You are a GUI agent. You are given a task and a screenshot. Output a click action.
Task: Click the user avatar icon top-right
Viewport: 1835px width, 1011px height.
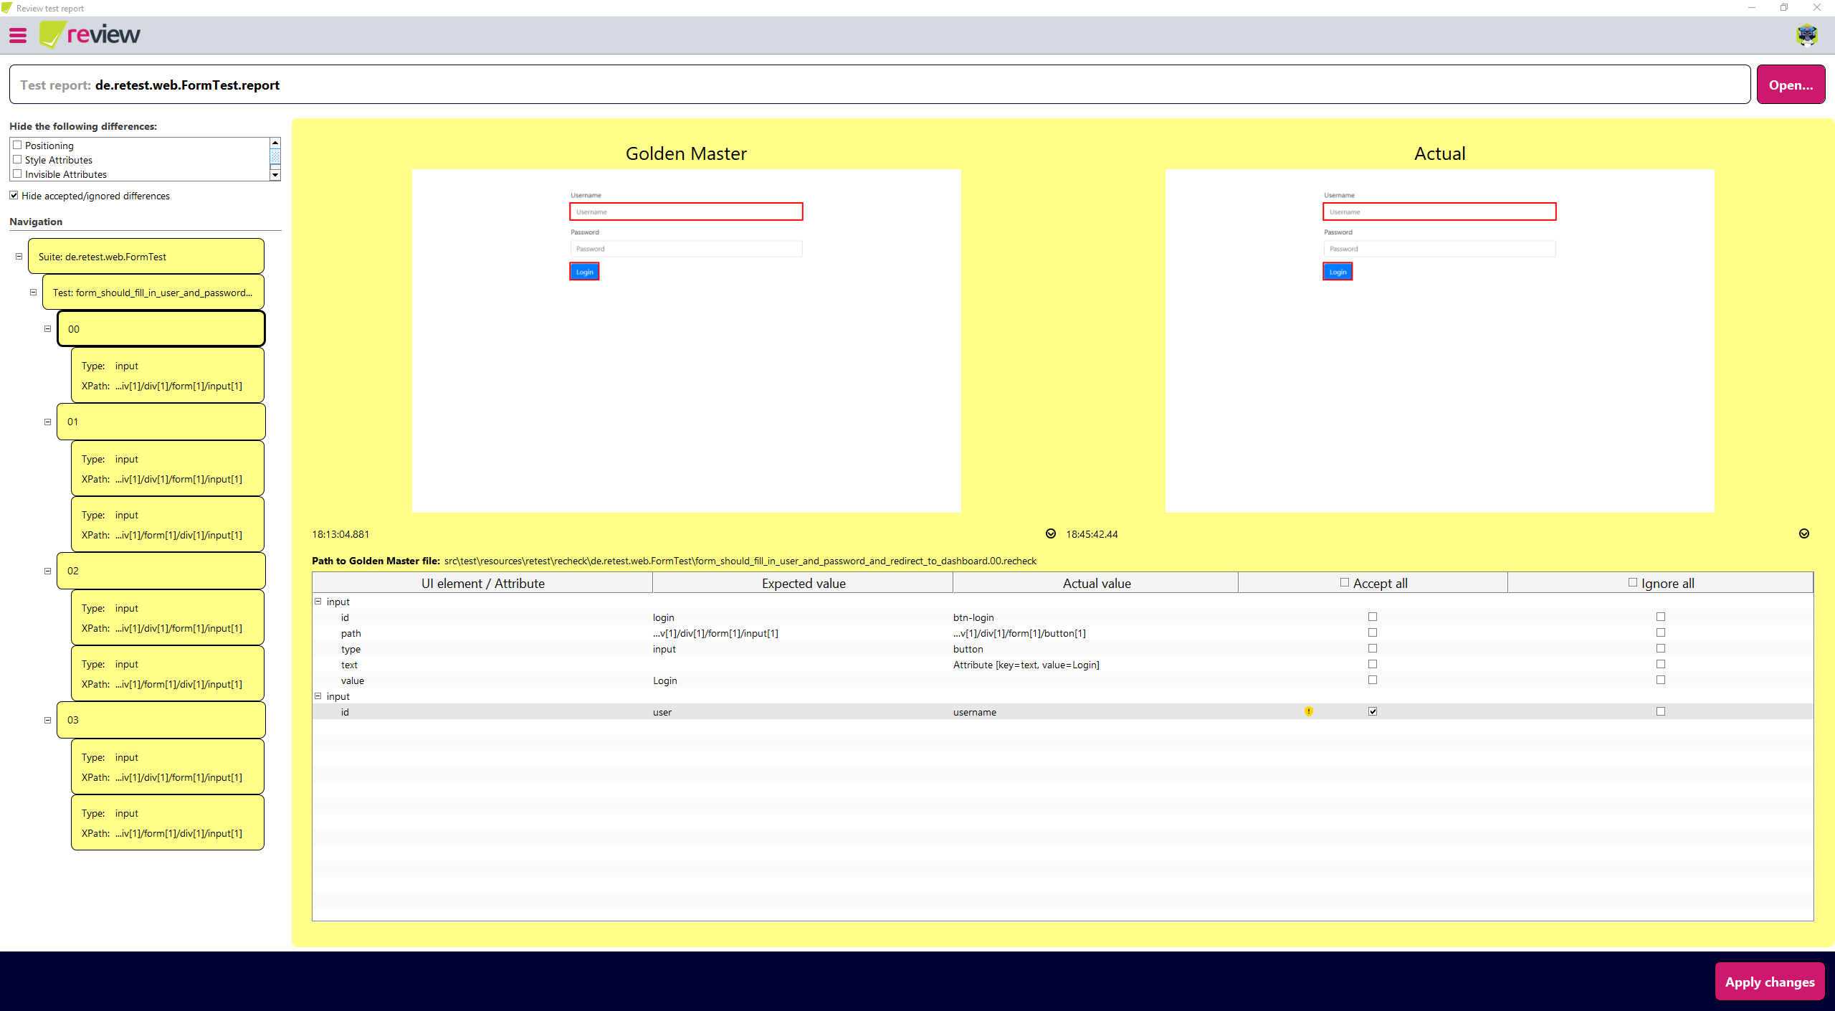pyautogui.click(x=1806, y=34)
